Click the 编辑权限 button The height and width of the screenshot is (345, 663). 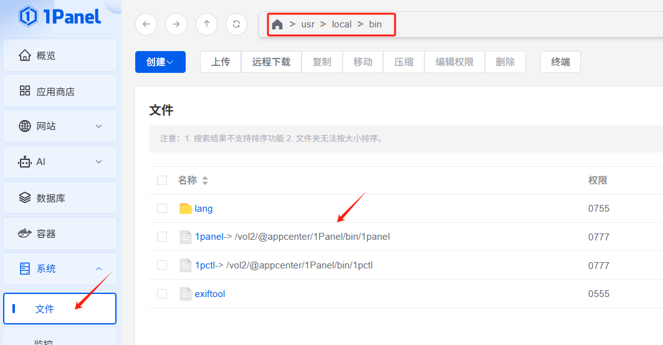454,62
